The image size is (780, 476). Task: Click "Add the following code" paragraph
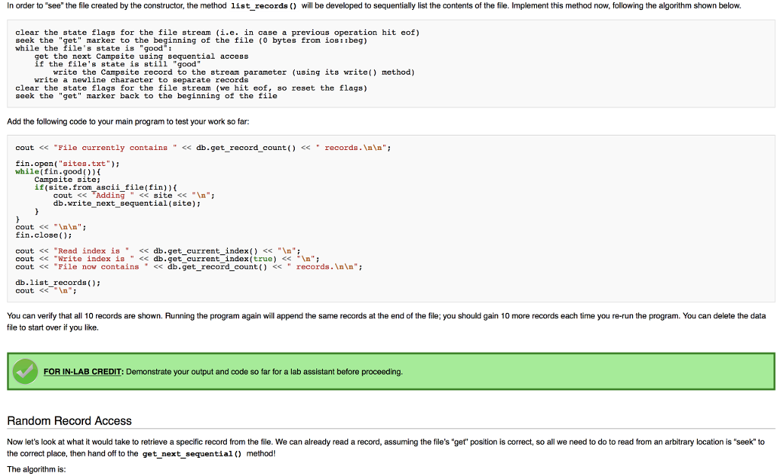click(128, 121)
